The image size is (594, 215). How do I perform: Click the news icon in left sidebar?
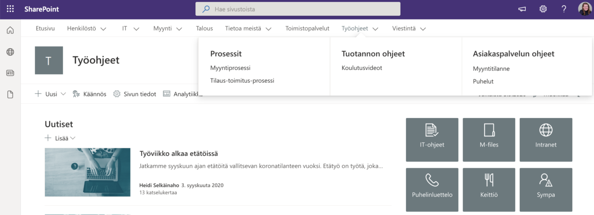(x=10, y=73)
